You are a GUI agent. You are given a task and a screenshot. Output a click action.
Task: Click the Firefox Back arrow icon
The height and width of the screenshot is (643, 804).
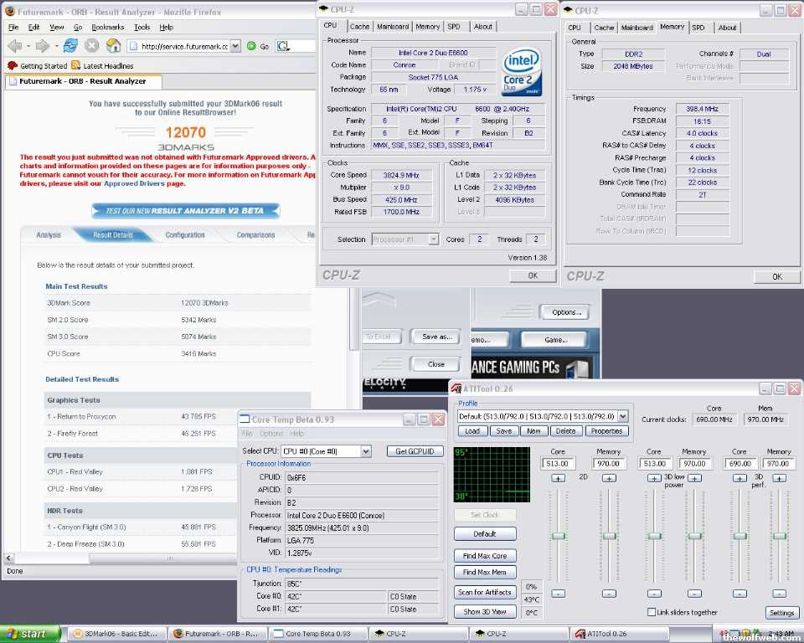14,46
